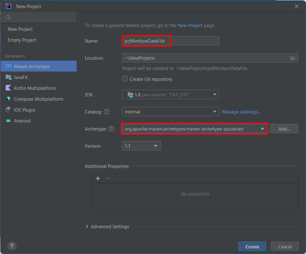Select JavaFX generator
This screenshot has height=254, width=306.
39,77
